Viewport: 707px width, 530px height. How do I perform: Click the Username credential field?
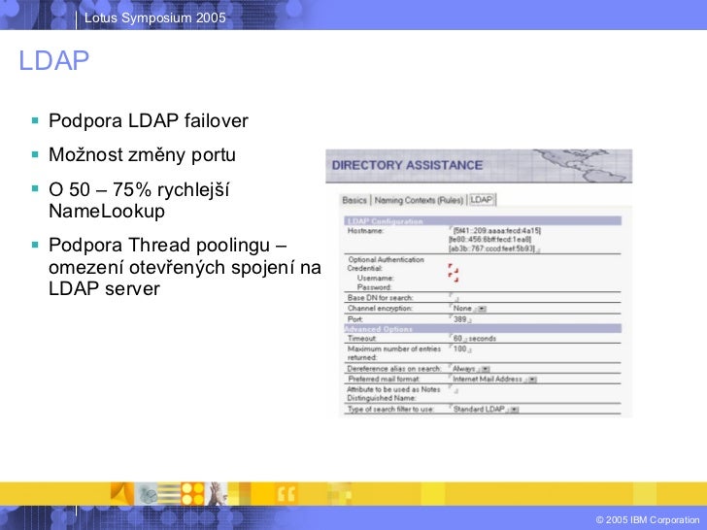454,268
